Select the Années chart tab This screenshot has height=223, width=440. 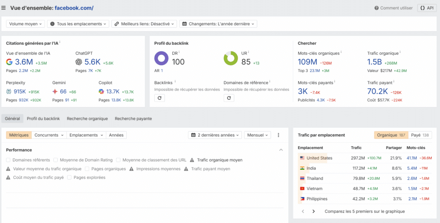pyautogui.click(x=116, y=135)
